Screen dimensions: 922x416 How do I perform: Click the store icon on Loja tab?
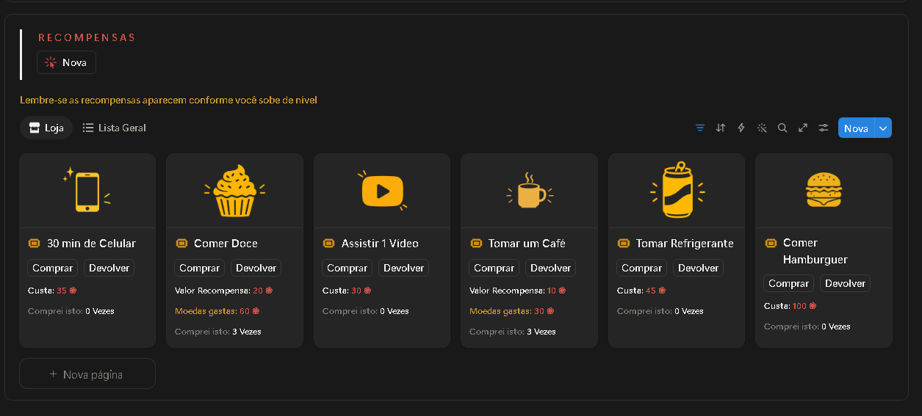(34, 128)
